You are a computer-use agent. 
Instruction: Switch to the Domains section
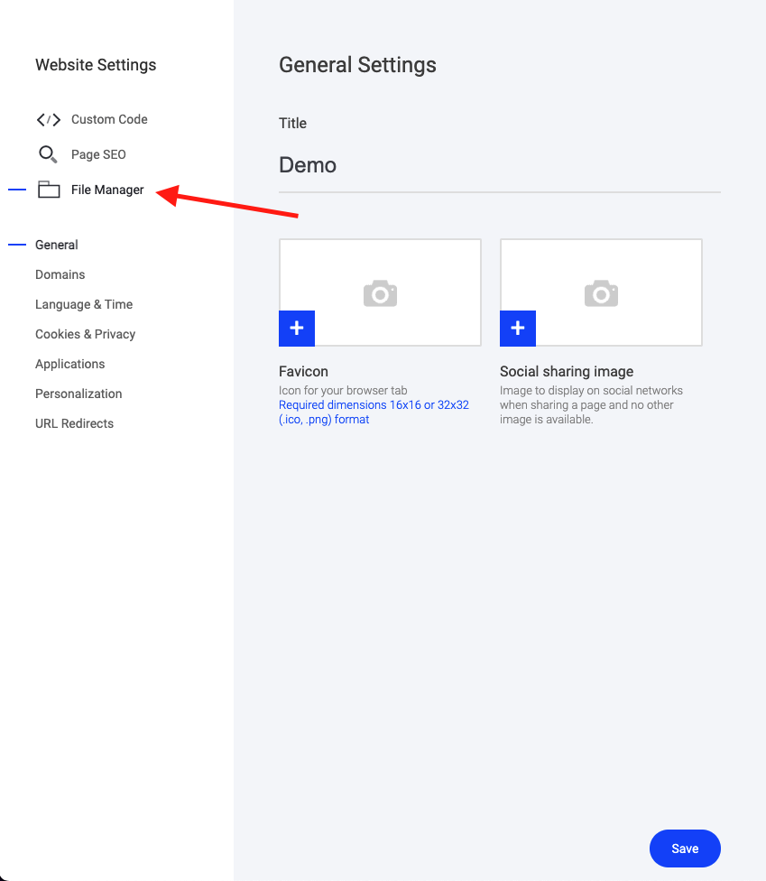(x=60, y=274)
